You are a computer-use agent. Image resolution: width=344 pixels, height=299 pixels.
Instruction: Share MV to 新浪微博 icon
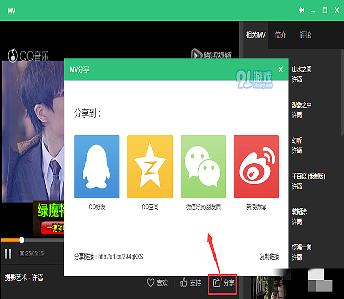256,167
